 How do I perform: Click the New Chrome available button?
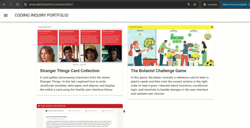pos(234,5)
